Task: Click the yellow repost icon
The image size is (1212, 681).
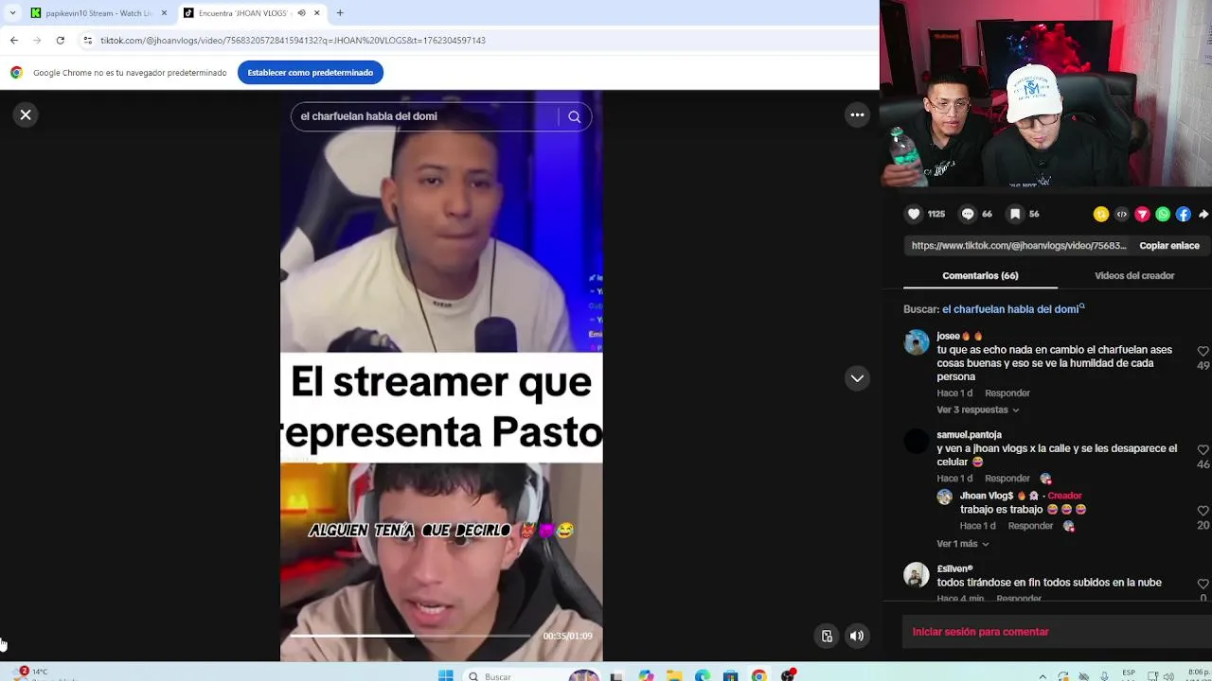Action: click(1100, 215)
